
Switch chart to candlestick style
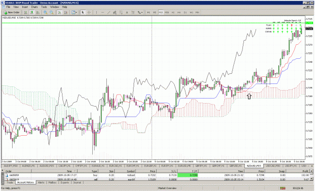click(32, 13)
